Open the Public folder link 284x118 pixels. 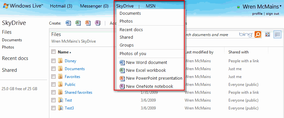tap(70, 85)
